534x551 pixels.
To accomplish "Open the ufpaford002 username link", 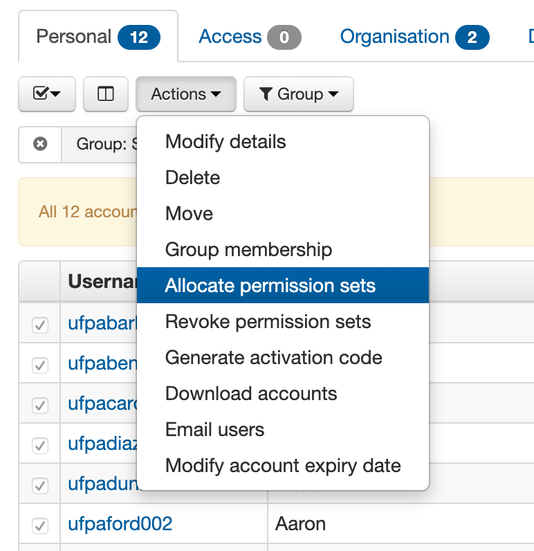I will (x=120, y=524).
